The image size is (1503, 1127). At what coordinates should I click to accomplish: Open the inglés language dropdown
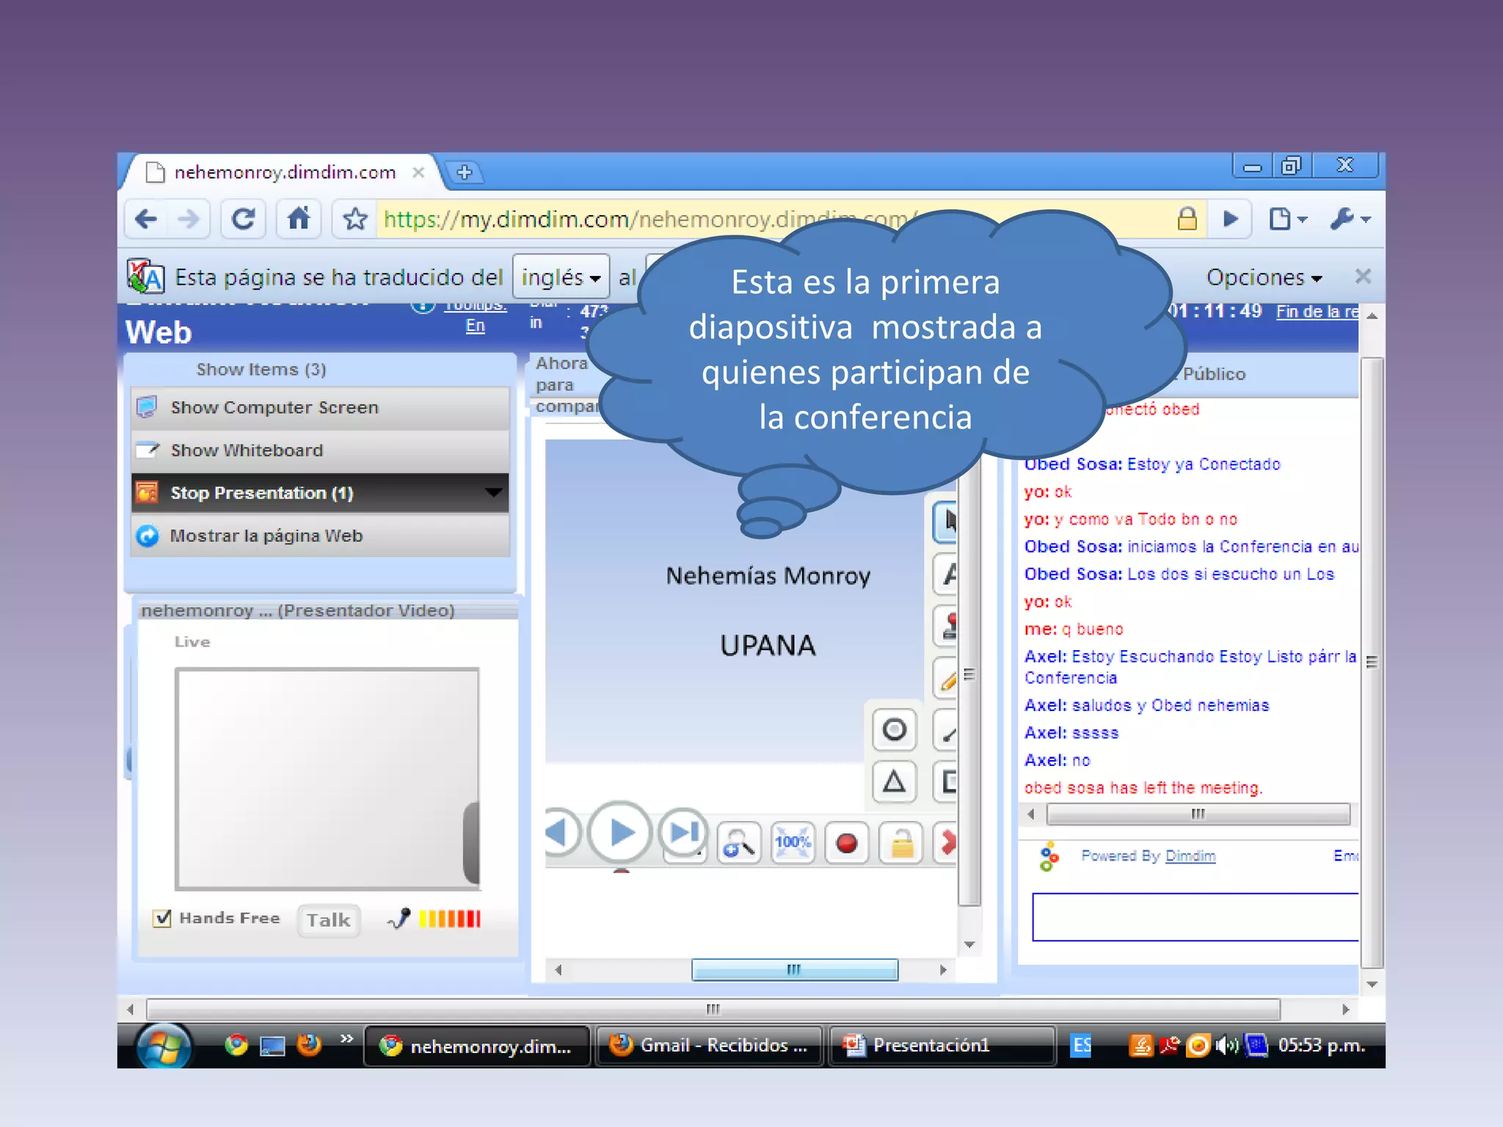pyautogui.click(x=561, y=277)
